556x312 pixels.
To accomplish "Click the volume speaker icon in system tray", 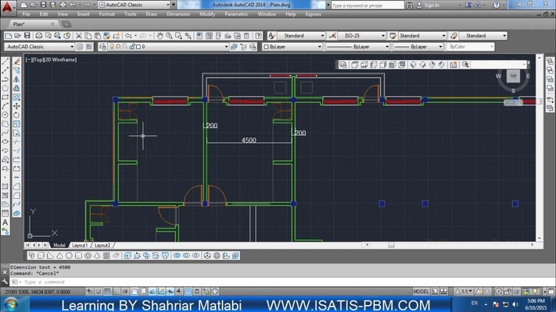I will 515,304.
